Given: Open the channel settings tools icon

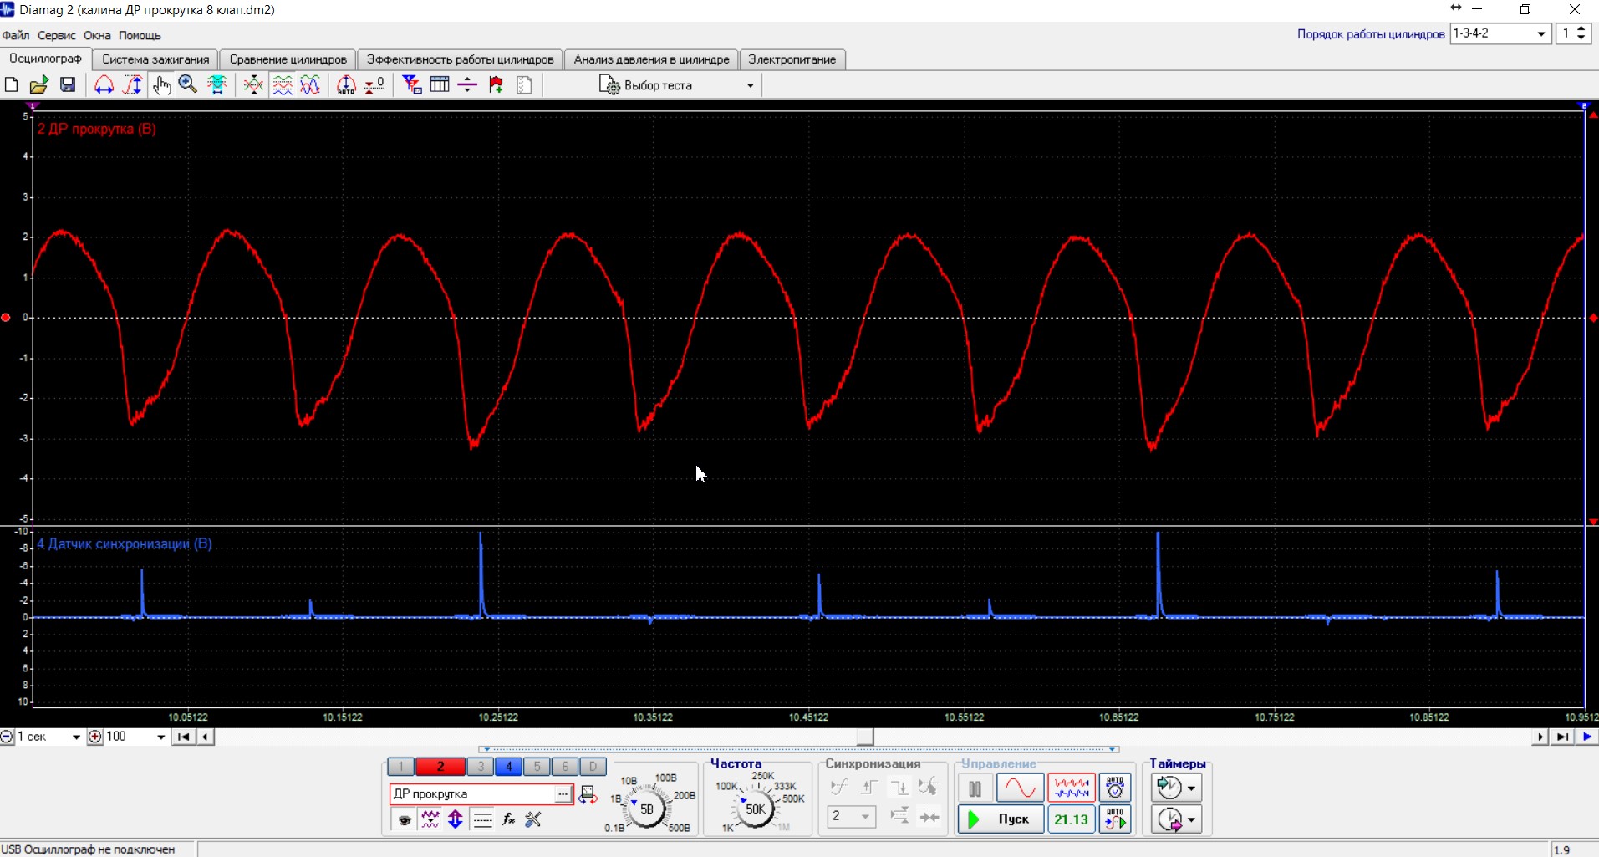Looking at the screenshot, I should pyautogui.click(x=533, y=819).
